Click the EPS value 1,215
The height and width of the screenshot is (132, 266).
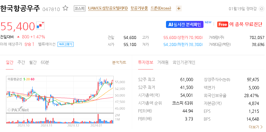(x=254, y=111)
